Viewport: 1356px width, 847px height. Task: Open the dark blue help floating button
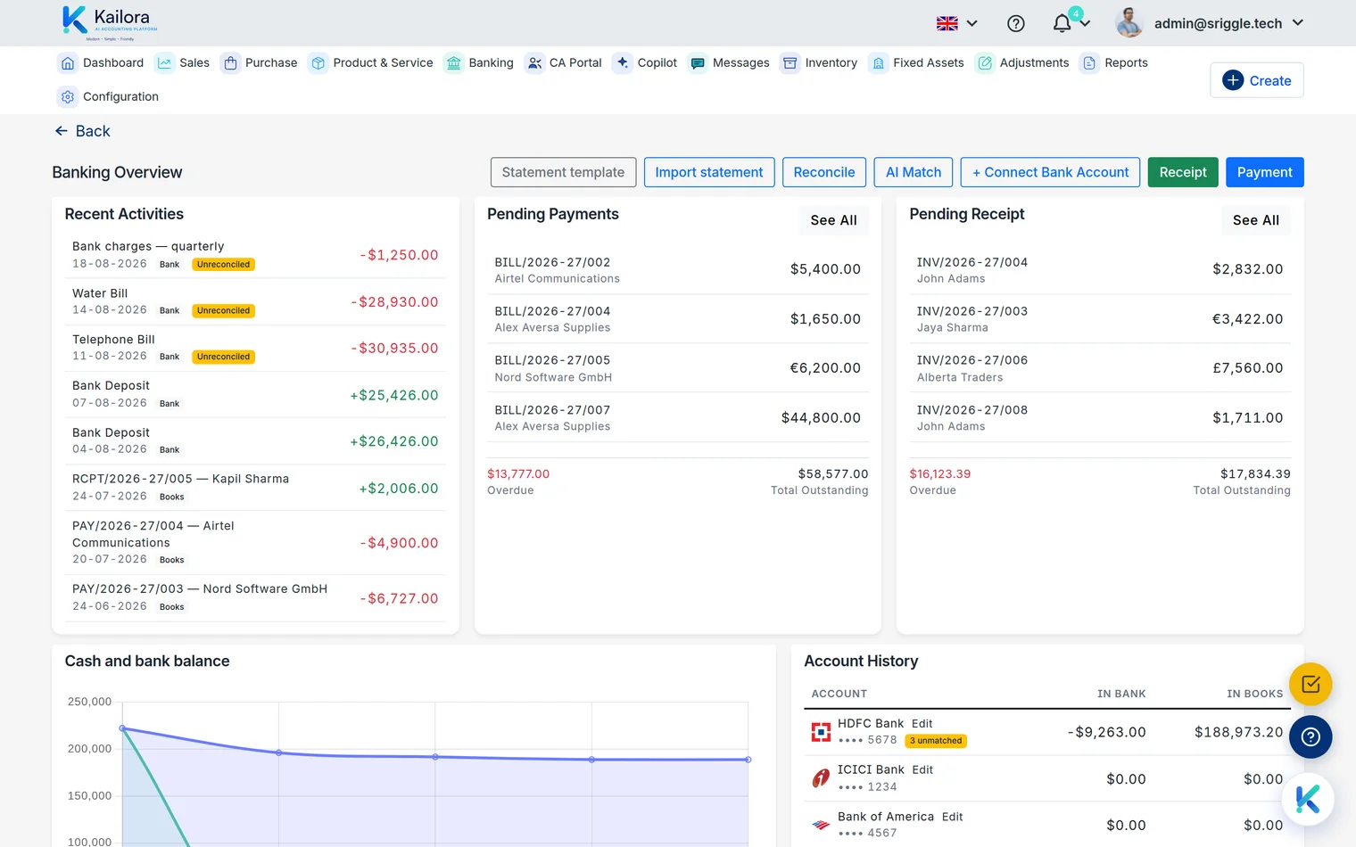coord(1311,737)
